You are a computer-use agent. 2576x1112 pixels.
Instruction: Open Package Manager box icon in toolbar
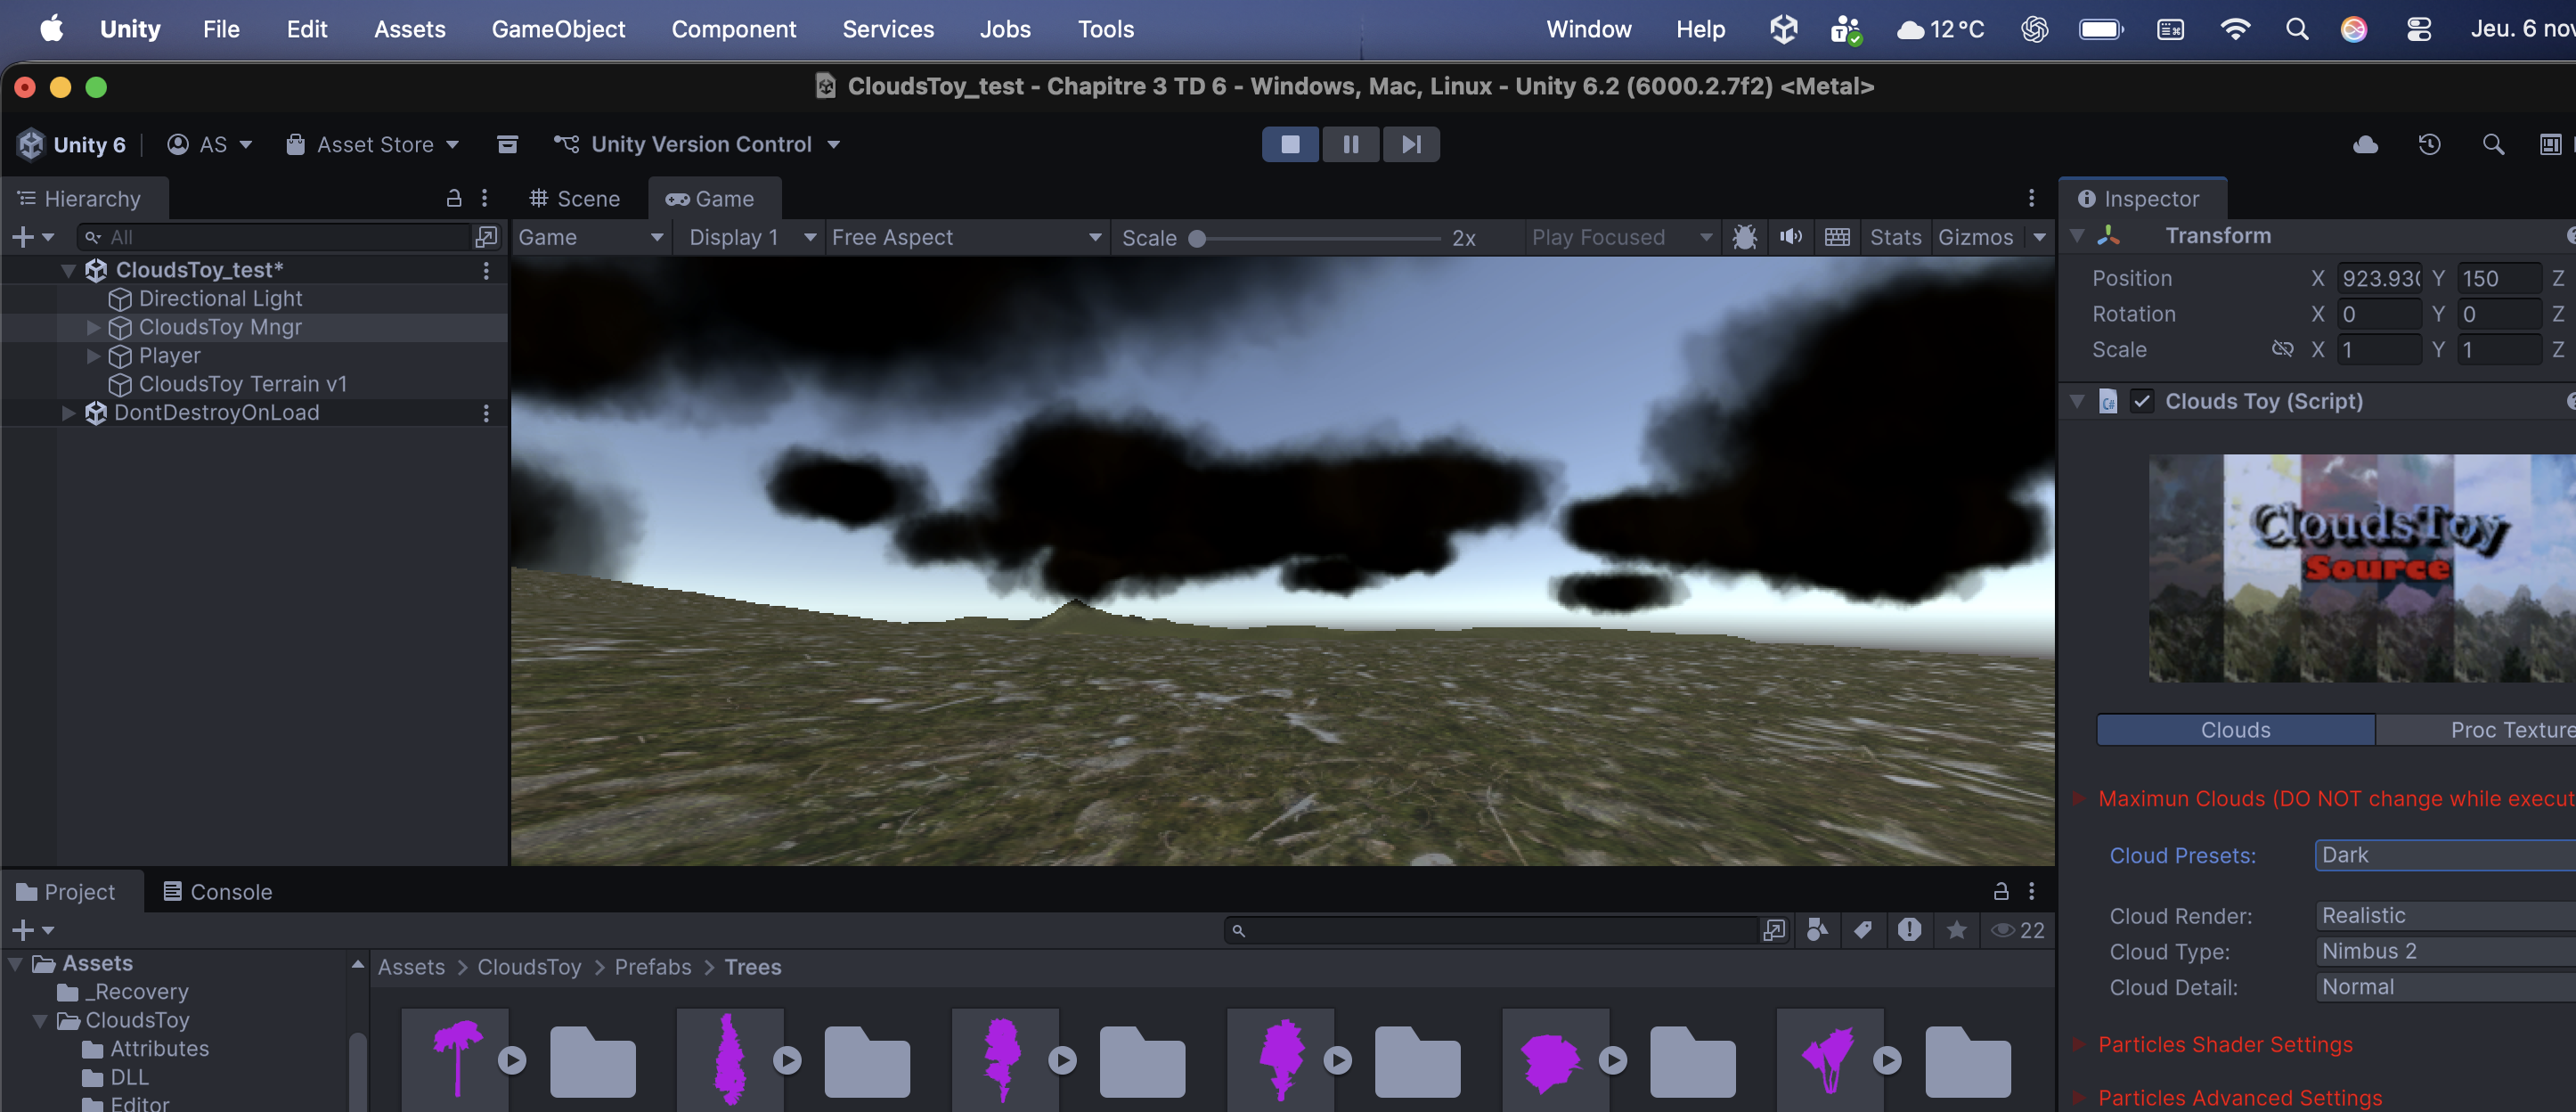(x=507, y=144)
